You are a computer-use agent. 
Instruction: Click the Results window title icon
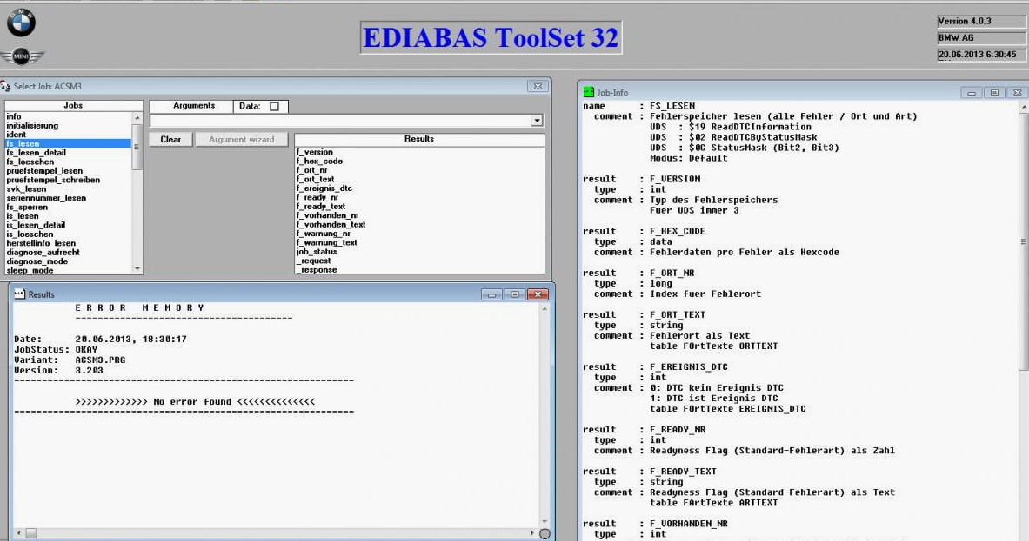[x=20, y=294]
